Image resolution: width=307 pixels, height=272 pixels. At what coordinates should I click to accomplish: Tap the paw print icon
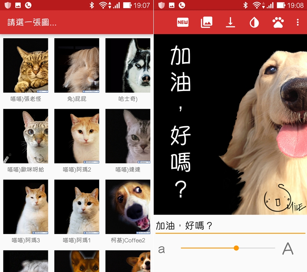coord(278,23)
